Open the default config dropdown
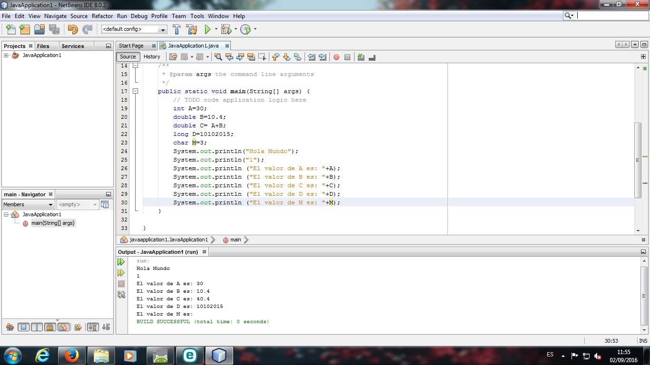 [162, 29]
